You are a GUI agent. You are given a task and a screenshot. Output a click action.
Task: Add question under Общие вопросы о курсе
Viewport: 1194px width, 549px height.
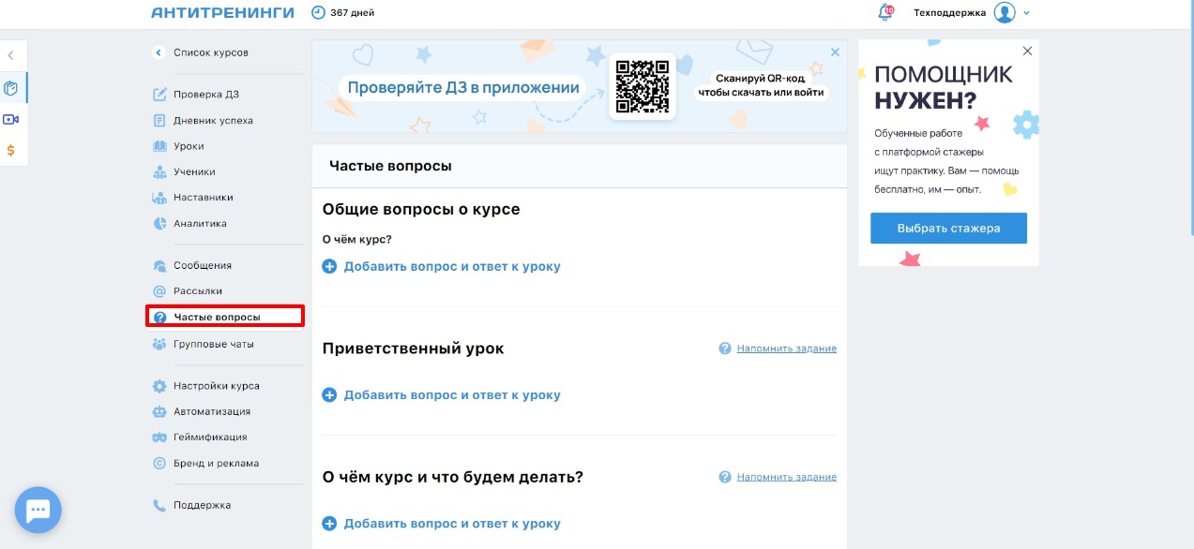coord(451,267)
